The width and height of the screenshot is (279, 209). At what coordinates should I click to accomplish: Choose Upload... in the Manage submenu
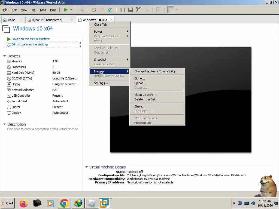[x=157, y=83]
